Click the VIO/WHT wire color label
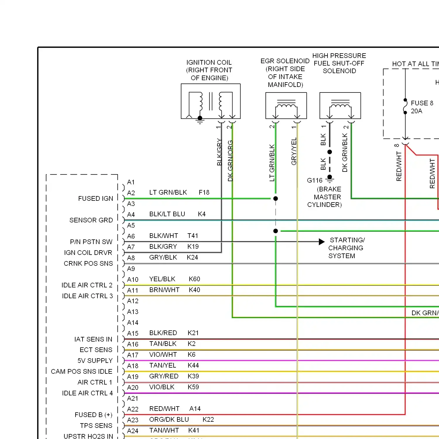The height and width of the screenshot is (439, 439). [163, 354]
